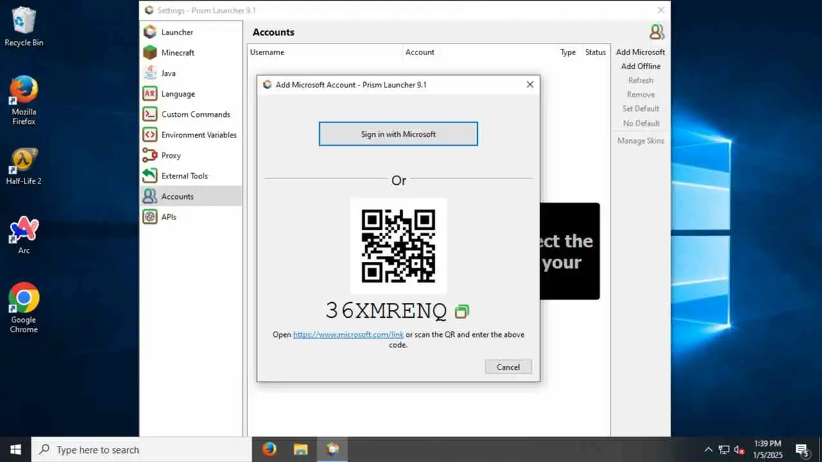The width and height of the screenshot is (822, 462).
Task: Open Firefox from the taskbar
Action: pyautogui.click(x=270, y=449)
